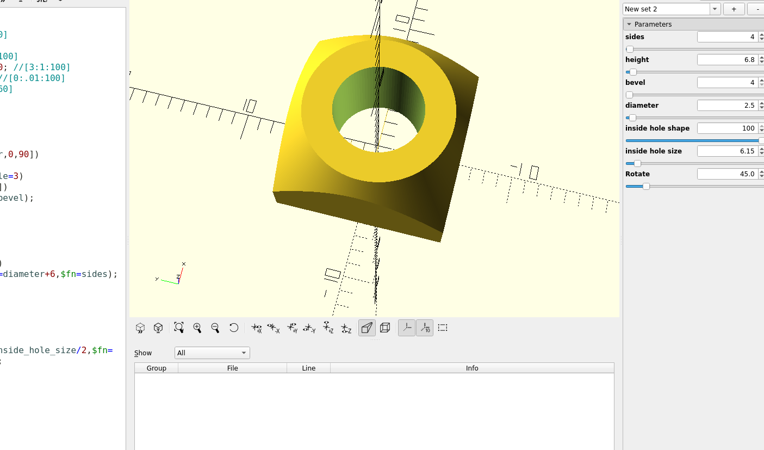
Task: Switch view to -Z axis
Action: (346, 328)
